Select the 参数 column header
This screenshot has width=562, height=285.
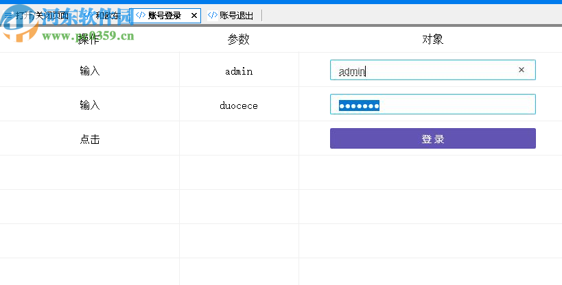[238, 39]
